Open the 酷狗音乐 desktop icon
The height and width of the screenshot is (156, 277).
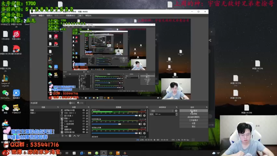pyautogui.click(x=16, y=94)
